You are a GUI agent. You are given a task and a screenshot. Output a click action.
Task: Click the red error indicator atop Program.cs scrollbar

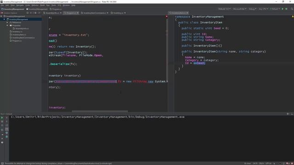pyautogui.click(x=166, y=17)
